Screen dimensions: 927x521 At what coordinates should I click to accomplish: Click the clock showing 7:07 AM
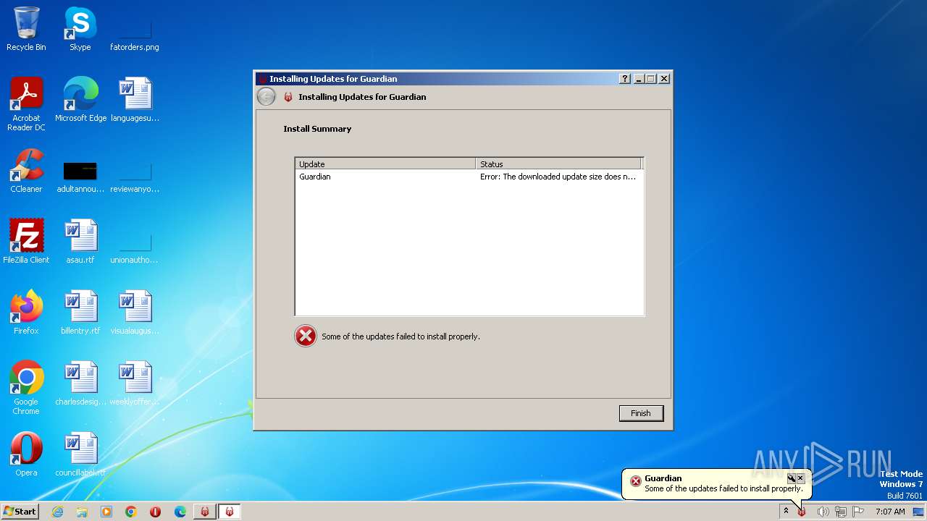(x=890, y=512)
